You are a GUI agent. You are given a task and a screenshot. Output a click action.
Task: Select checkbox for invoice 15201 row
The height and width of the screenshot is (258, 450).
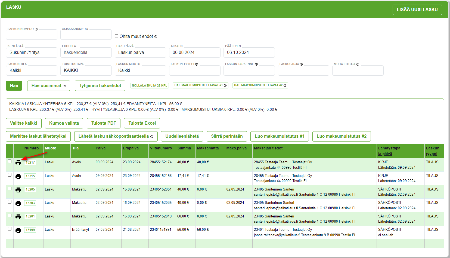(x=10, y=216)
